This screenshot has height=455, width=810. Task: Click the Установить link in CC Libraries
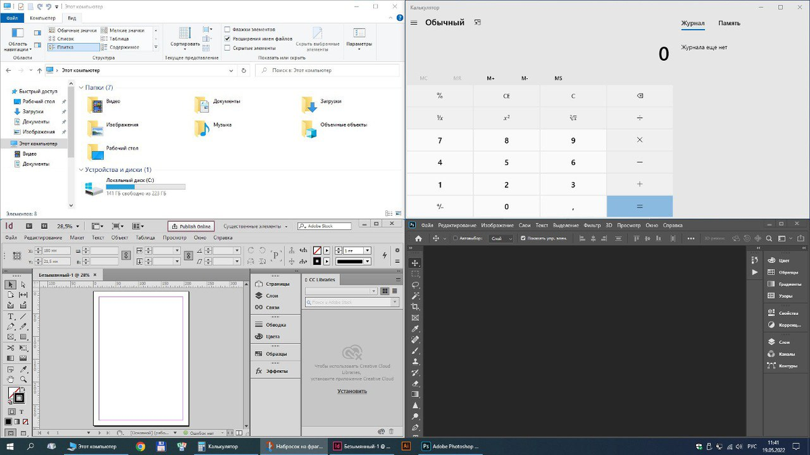[x=354, y=390]
